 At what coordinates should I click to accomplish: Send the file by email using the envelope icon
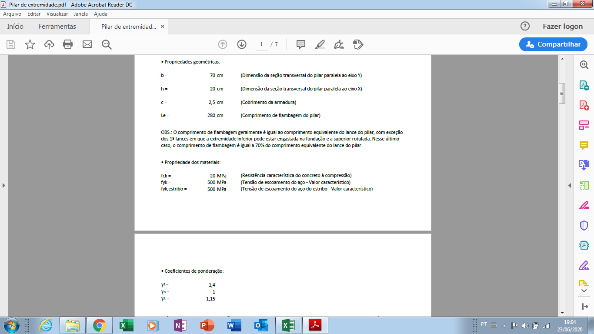coord(87,44)
